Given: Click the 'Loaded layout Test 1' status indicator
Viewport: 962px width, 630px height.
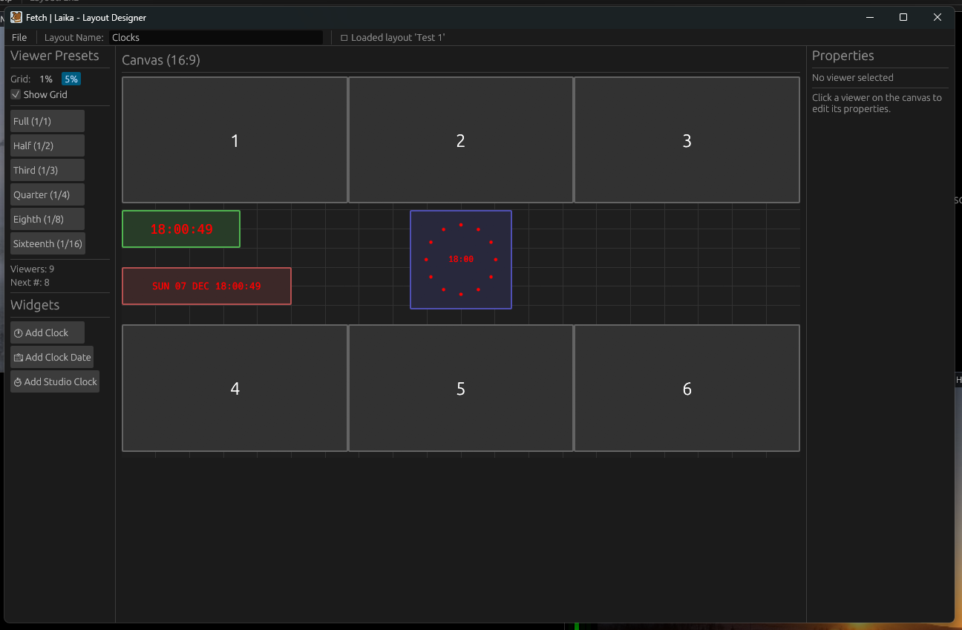Looking at the screenshot, I should tap(392, 37).
